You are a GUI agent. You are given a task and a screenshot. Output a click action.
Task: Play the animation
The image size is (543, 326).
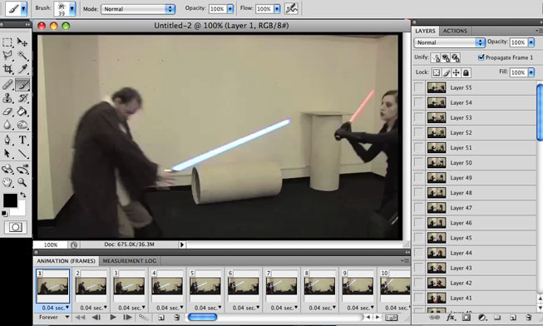113,317
